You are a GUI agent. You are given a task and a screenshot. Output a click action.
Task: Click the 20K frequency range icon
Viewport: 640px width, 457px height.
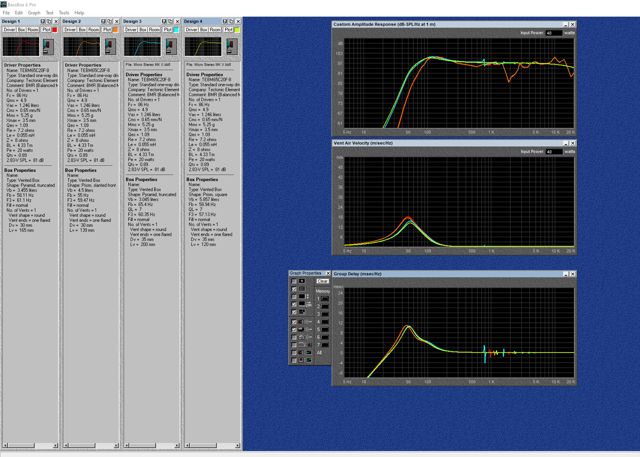[305, 304]
